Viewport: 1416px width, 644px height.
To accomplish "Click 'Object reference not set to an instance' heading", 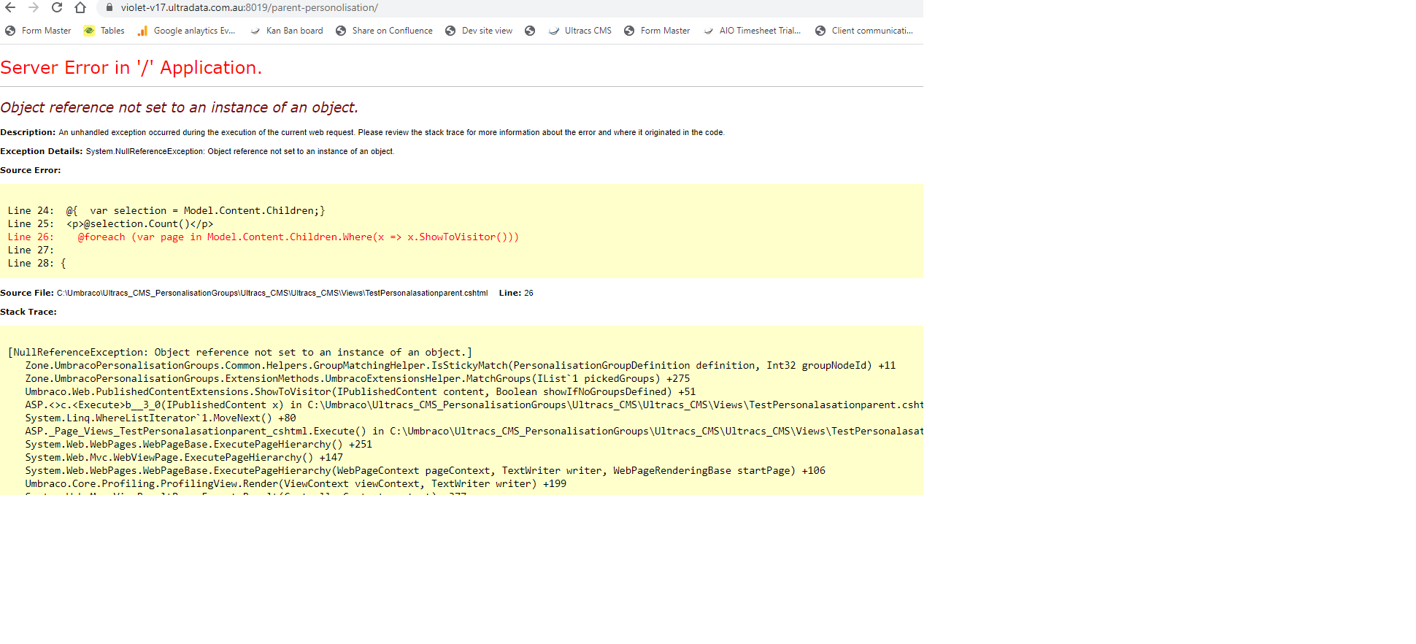I will (179, 107).
